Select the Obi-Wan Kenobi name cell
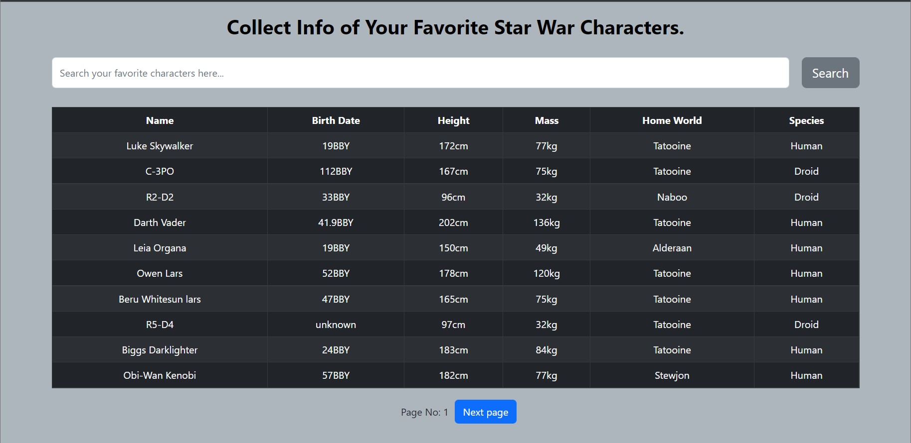911x443 pixels. 160,375
